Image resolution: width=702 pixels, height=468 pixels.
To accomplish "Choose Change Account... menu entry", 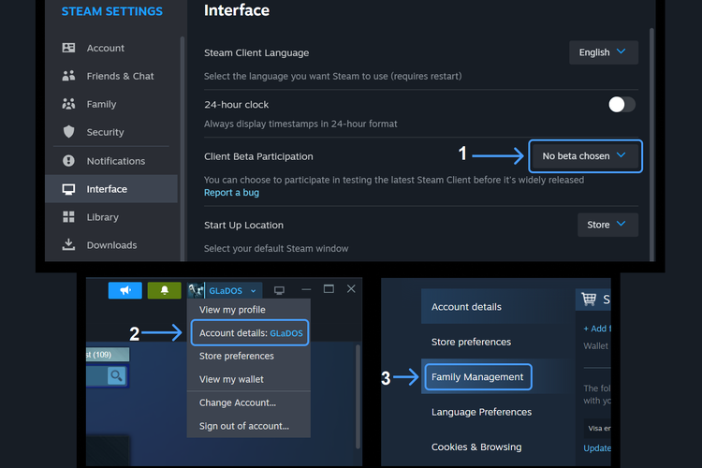I will coord(248,402).
